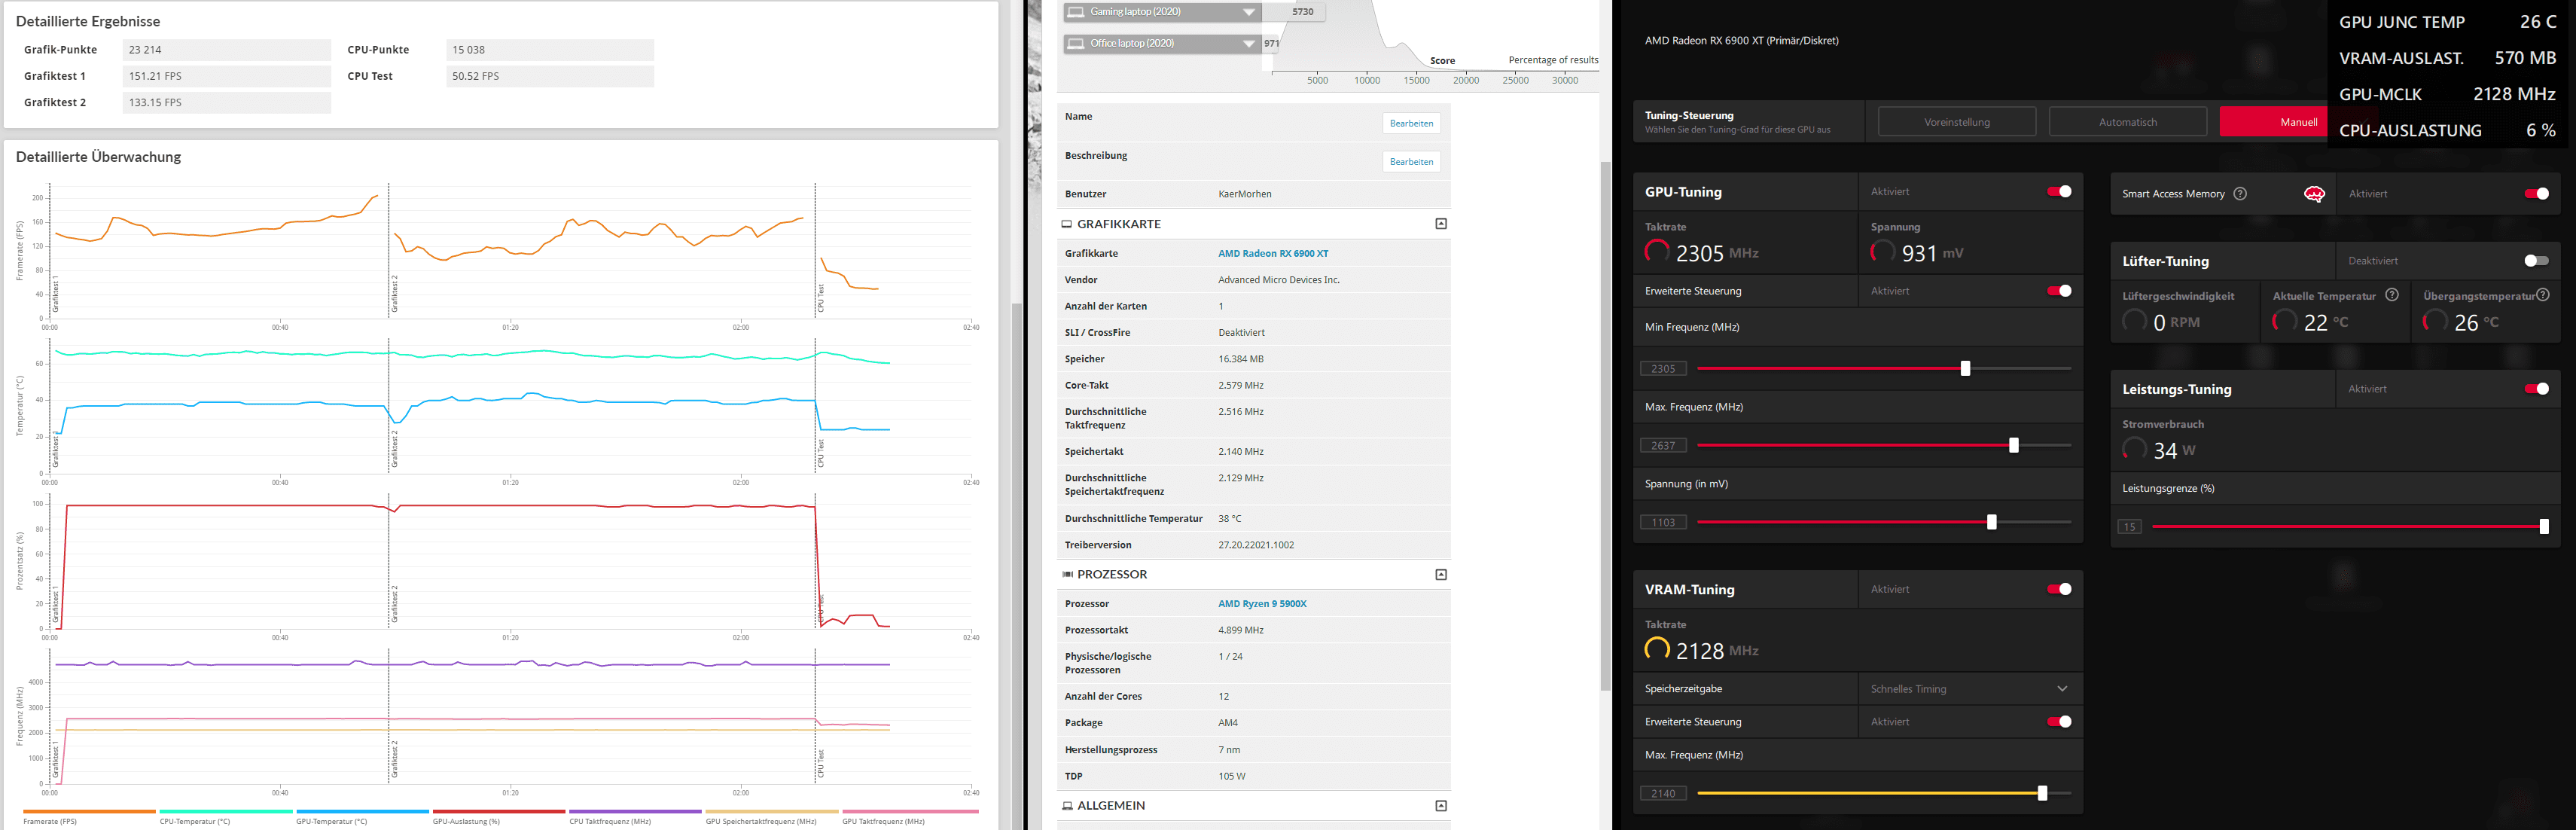Open the AMD Ryzen 9 5900X link
The height and width of the screenshot is (830, 2576).
pyautogui.click(x=1262, y=603)
